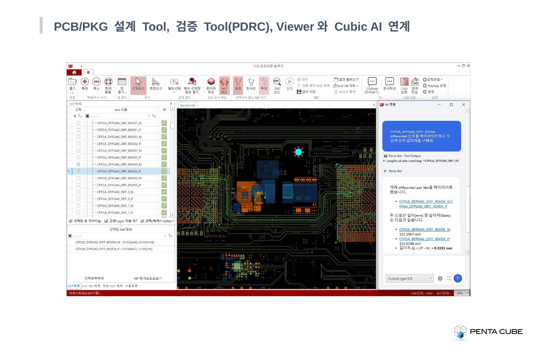The width and height of the screenshot is (537, 348).
Task: Select NET 색상 color display
Action: click(224, 85)
